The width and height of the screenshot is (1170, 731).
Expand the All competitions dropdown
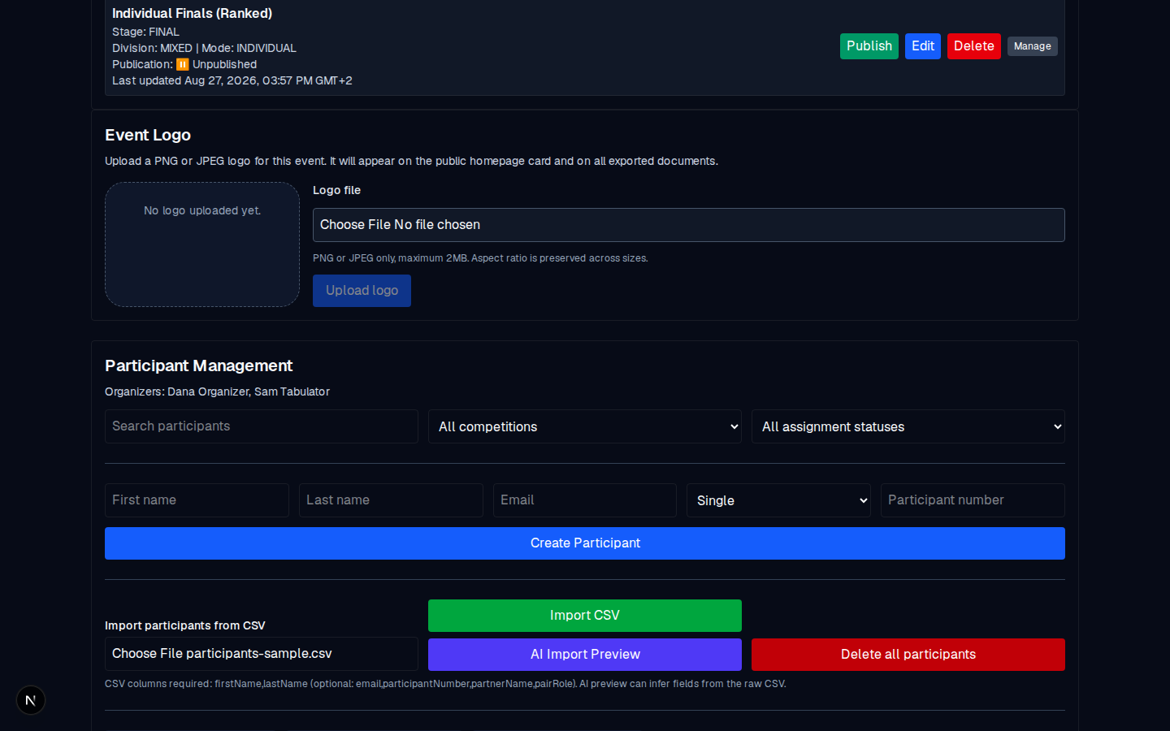tap(585, 426)
